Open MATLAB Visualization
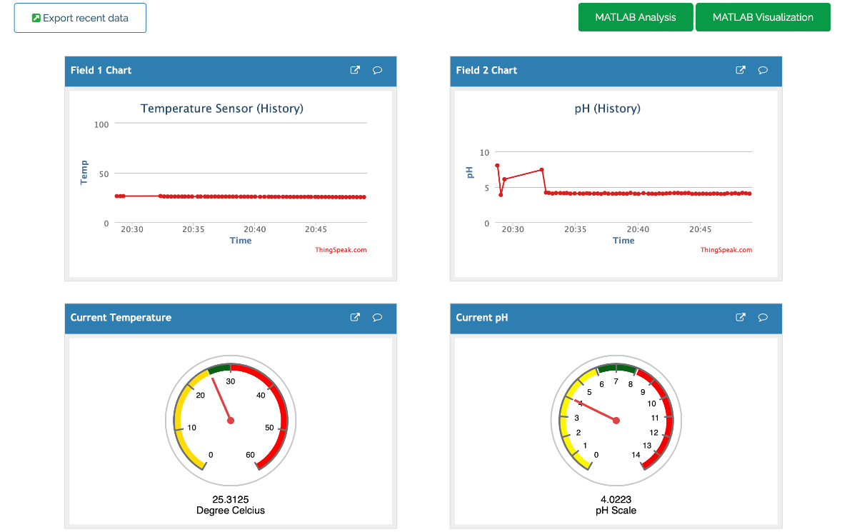This screenshot has height=532, width=857. pyautogui.click(x=763, y=17)
